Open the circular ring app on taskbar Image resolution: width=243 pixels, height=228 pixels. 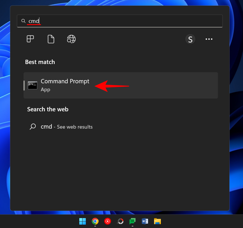pos(120,221)
